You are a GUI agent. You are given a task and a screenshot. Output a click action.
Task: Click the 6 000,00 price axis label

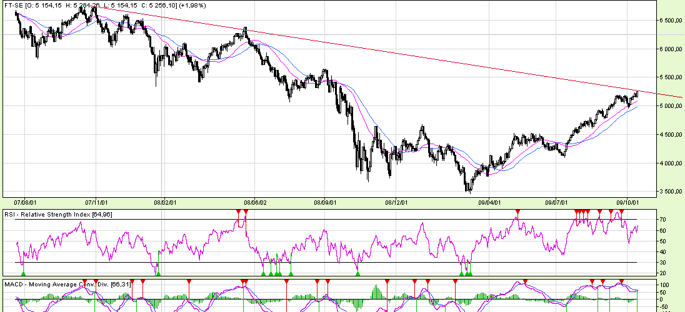[x=670, y=49]
